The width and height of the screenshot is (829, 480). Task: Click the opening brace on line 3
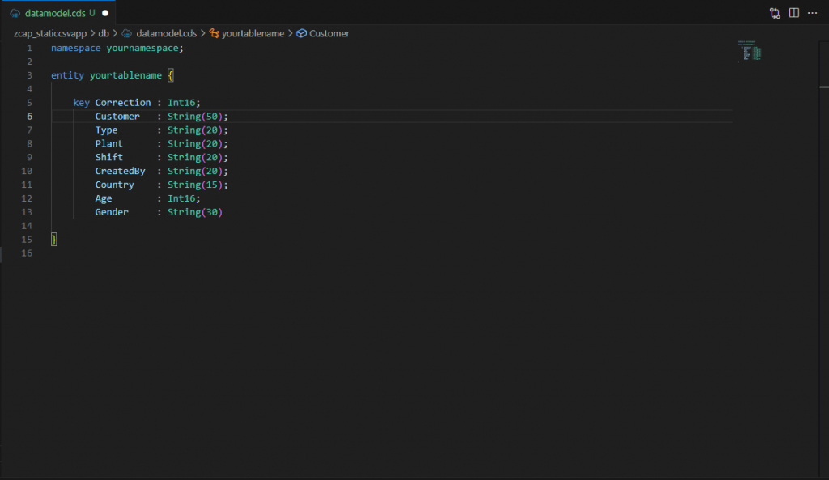(170, 75)
